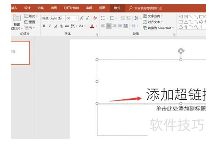Select the elbow connector shape
Viewport: 217px width, 144px height.
tap(191, 22)
